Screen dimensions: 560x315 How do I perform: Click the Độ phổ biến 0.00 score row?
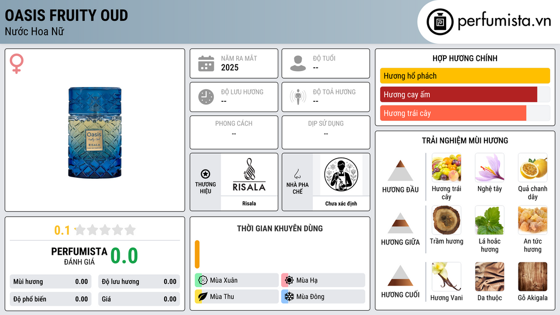click(50, 299)
